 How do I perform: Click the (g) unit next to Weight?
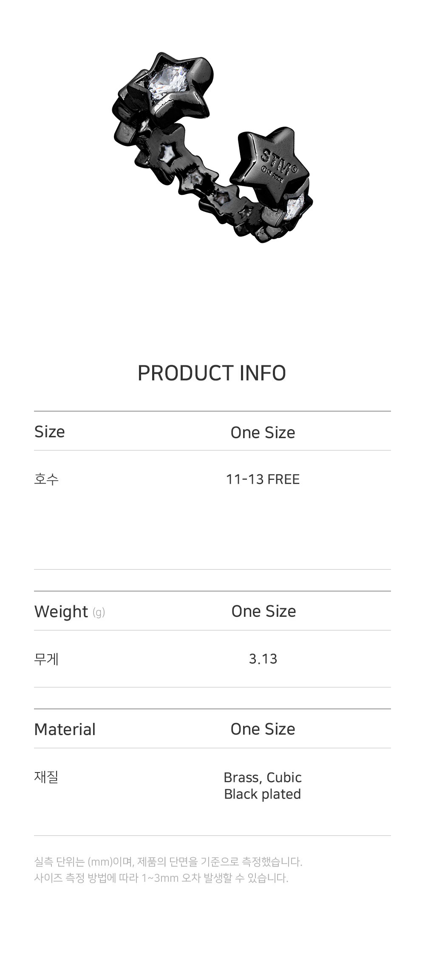coord(98,613)
